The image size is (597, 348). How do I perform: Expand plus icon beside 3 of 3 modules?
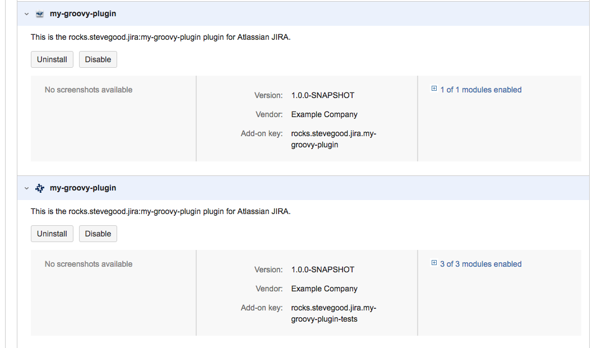434,263
